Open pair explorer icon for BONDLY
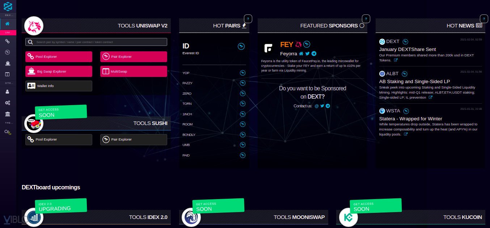 [243, 135]
